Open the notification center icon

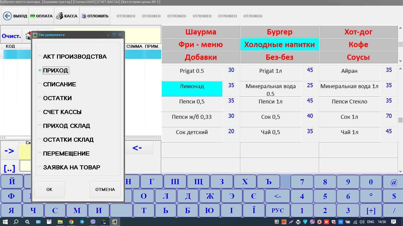[394, 222]
